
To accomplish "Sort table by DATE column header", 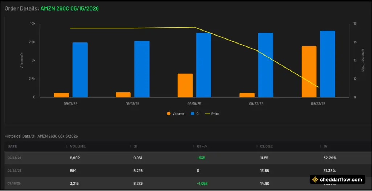I will pos(12,146).
